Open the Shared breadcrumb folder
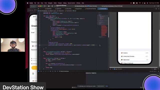 (50, 11)
